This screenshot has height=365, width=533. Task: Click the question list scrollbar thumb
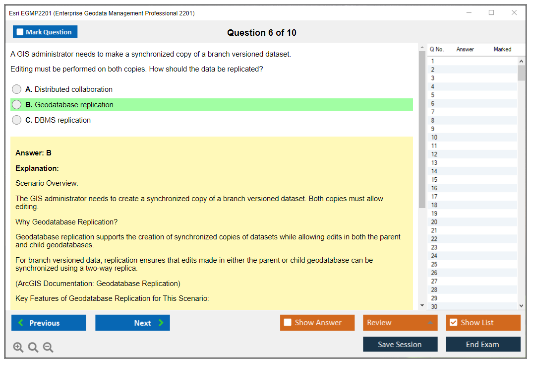tap(521, 73)
